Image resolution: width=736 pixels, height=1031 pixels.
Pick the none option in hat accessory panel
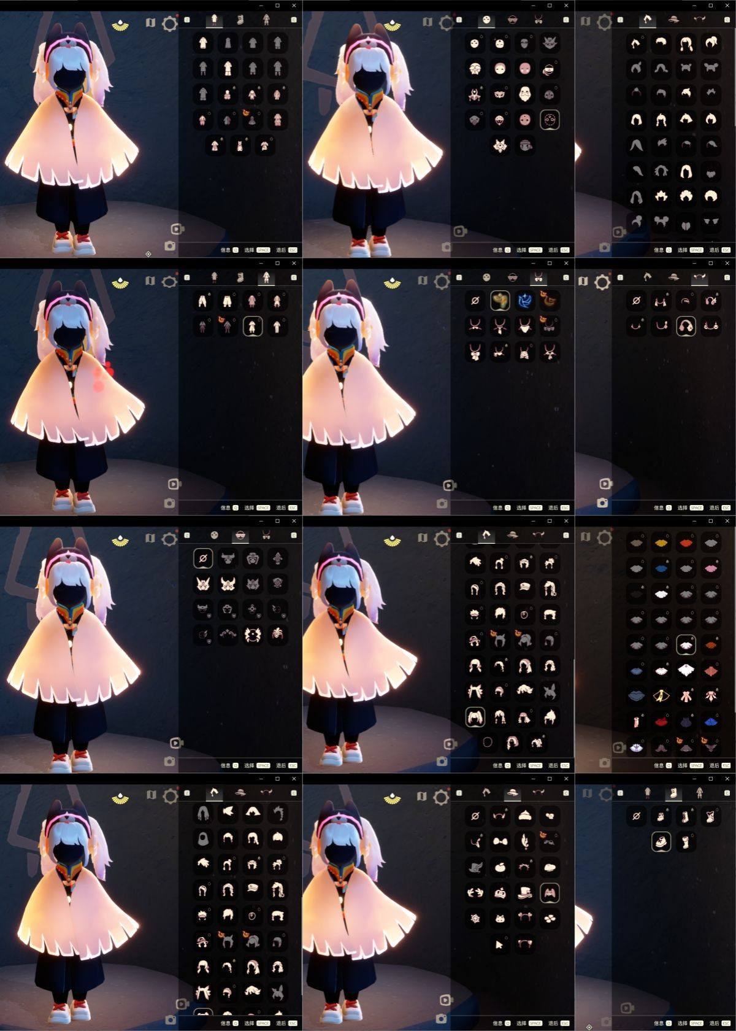pyautogui.click(x=475, y=816)
